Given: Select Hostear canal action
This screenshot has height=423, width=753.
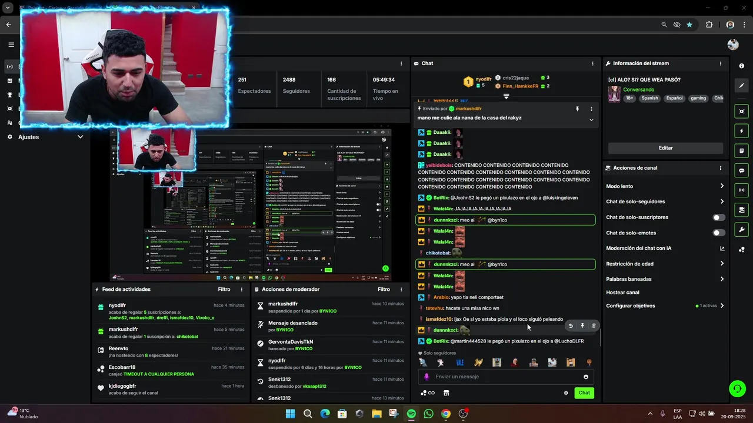Looking at the screenshot, I should (622, 293).
